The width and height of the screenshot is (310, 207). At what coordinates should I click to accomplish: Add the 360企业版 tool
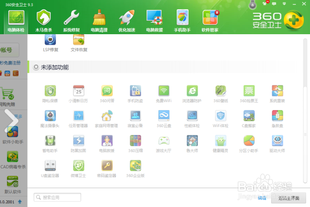click(x=135, y=169)
